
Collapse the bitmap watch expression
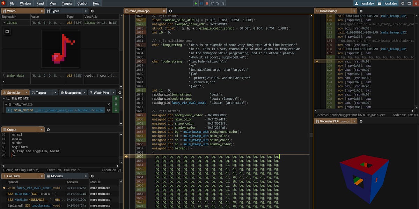pyautogui.click(x=3, y=22)
